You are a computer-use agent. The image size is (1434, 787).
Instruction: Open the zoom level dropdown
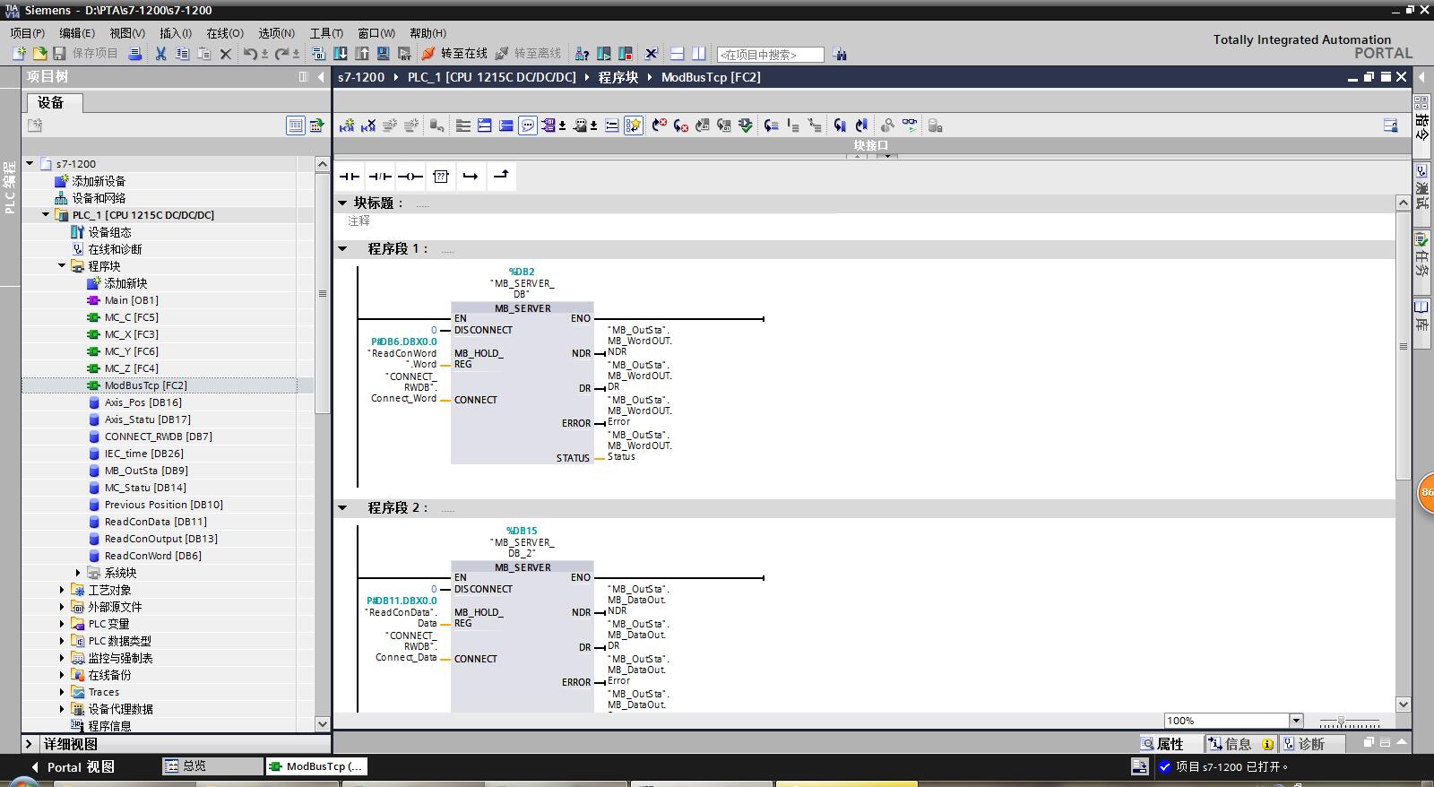[1296, 721]
